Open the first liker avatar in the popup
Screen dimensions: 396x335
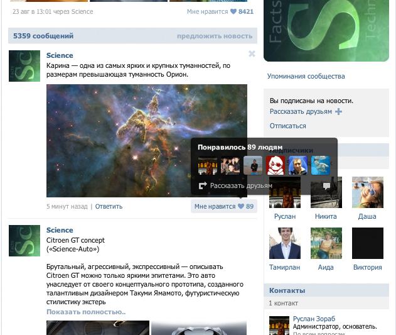208,165
